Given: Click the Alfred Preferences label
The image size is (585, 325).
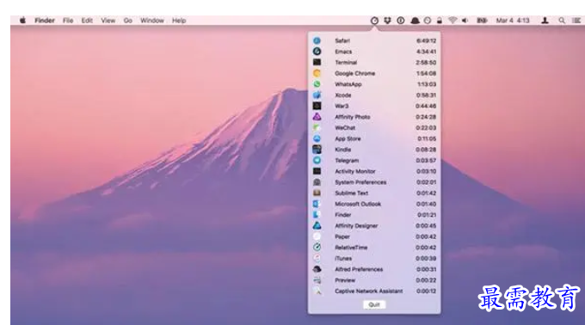Looking at the screenshot, I should (x=359, y=269).
